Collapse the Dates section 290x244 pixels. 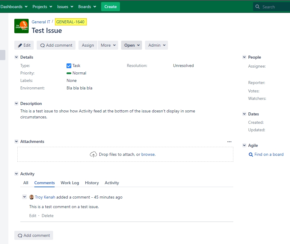(x=244, y=114)
